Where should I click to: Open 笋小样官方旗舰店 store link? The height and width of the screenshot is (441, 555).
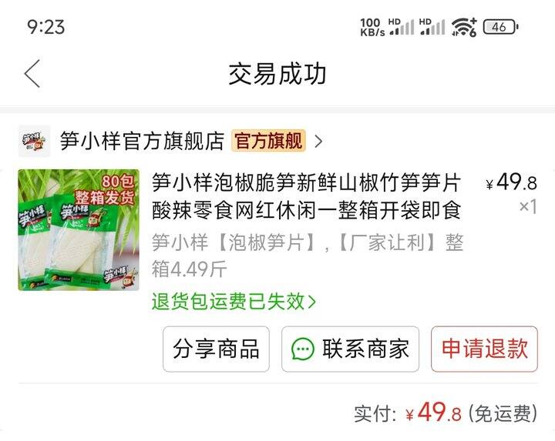(x=142, y=142)
